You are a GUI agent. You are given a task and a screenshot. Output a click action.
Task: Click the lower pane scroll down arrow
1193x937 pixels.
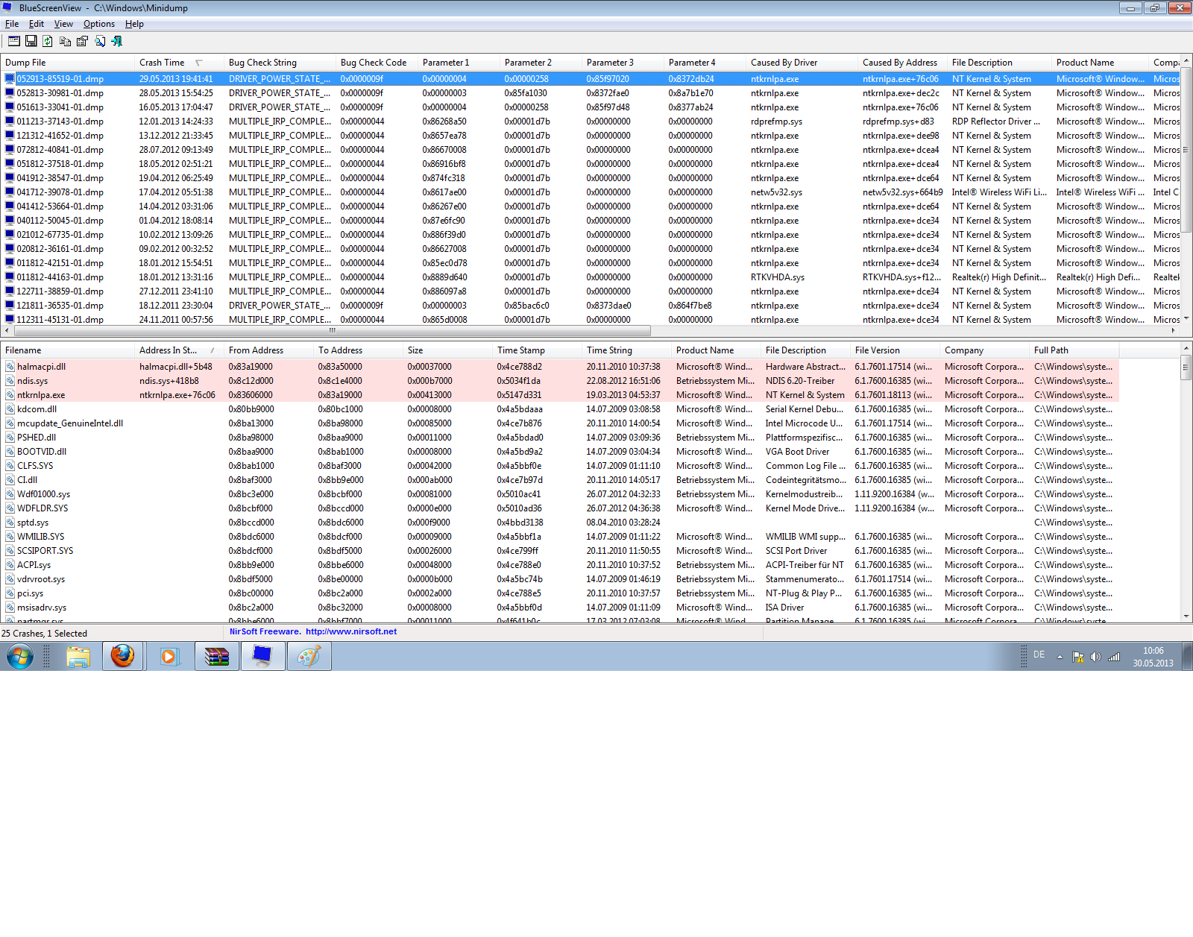pos(1186,616)
